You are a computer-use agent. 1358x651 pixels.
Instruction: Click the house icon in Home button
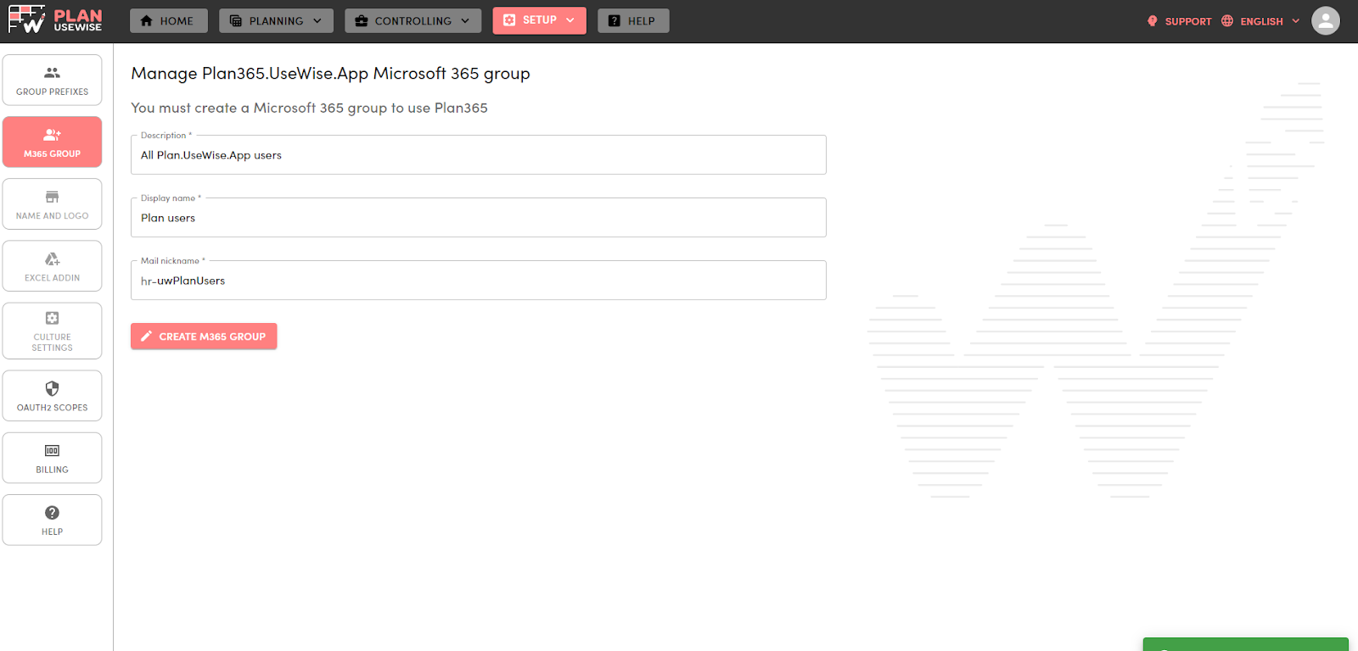(x=146, y=21)
